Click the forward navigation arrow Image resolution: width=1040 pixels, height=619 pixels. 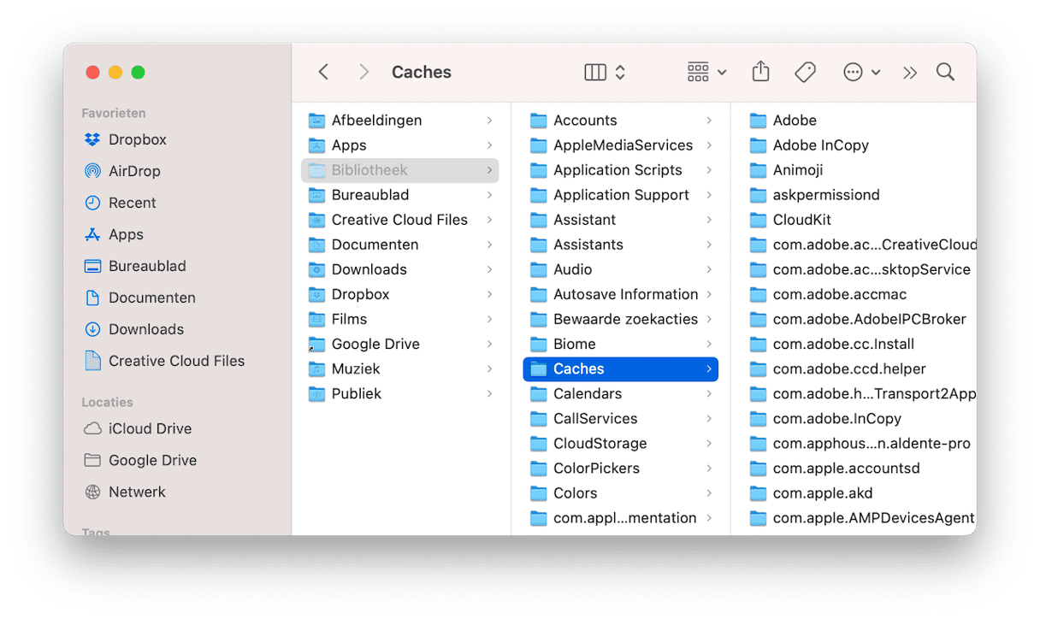tap(363, 73)
